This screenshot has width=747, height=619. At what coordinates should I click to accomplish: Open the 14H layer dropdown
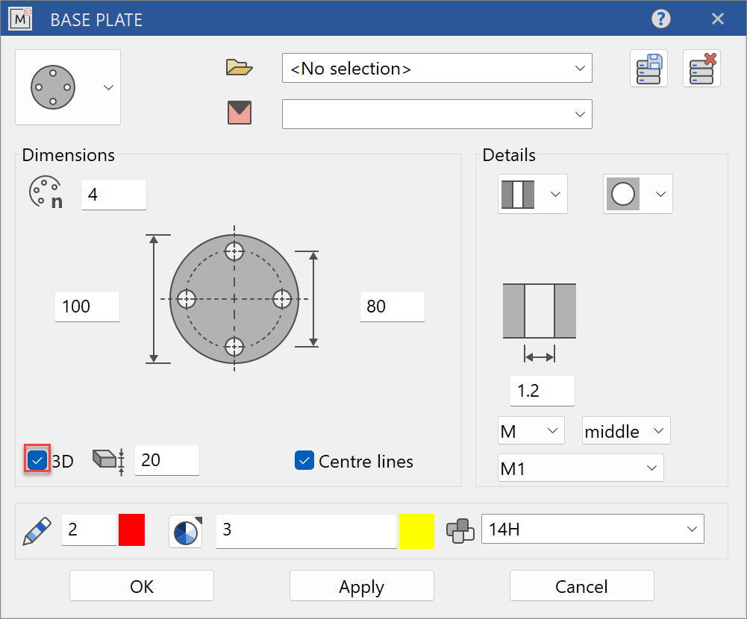[x=593, y=529]
